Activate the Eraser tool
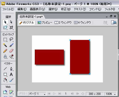 [11, 51]
